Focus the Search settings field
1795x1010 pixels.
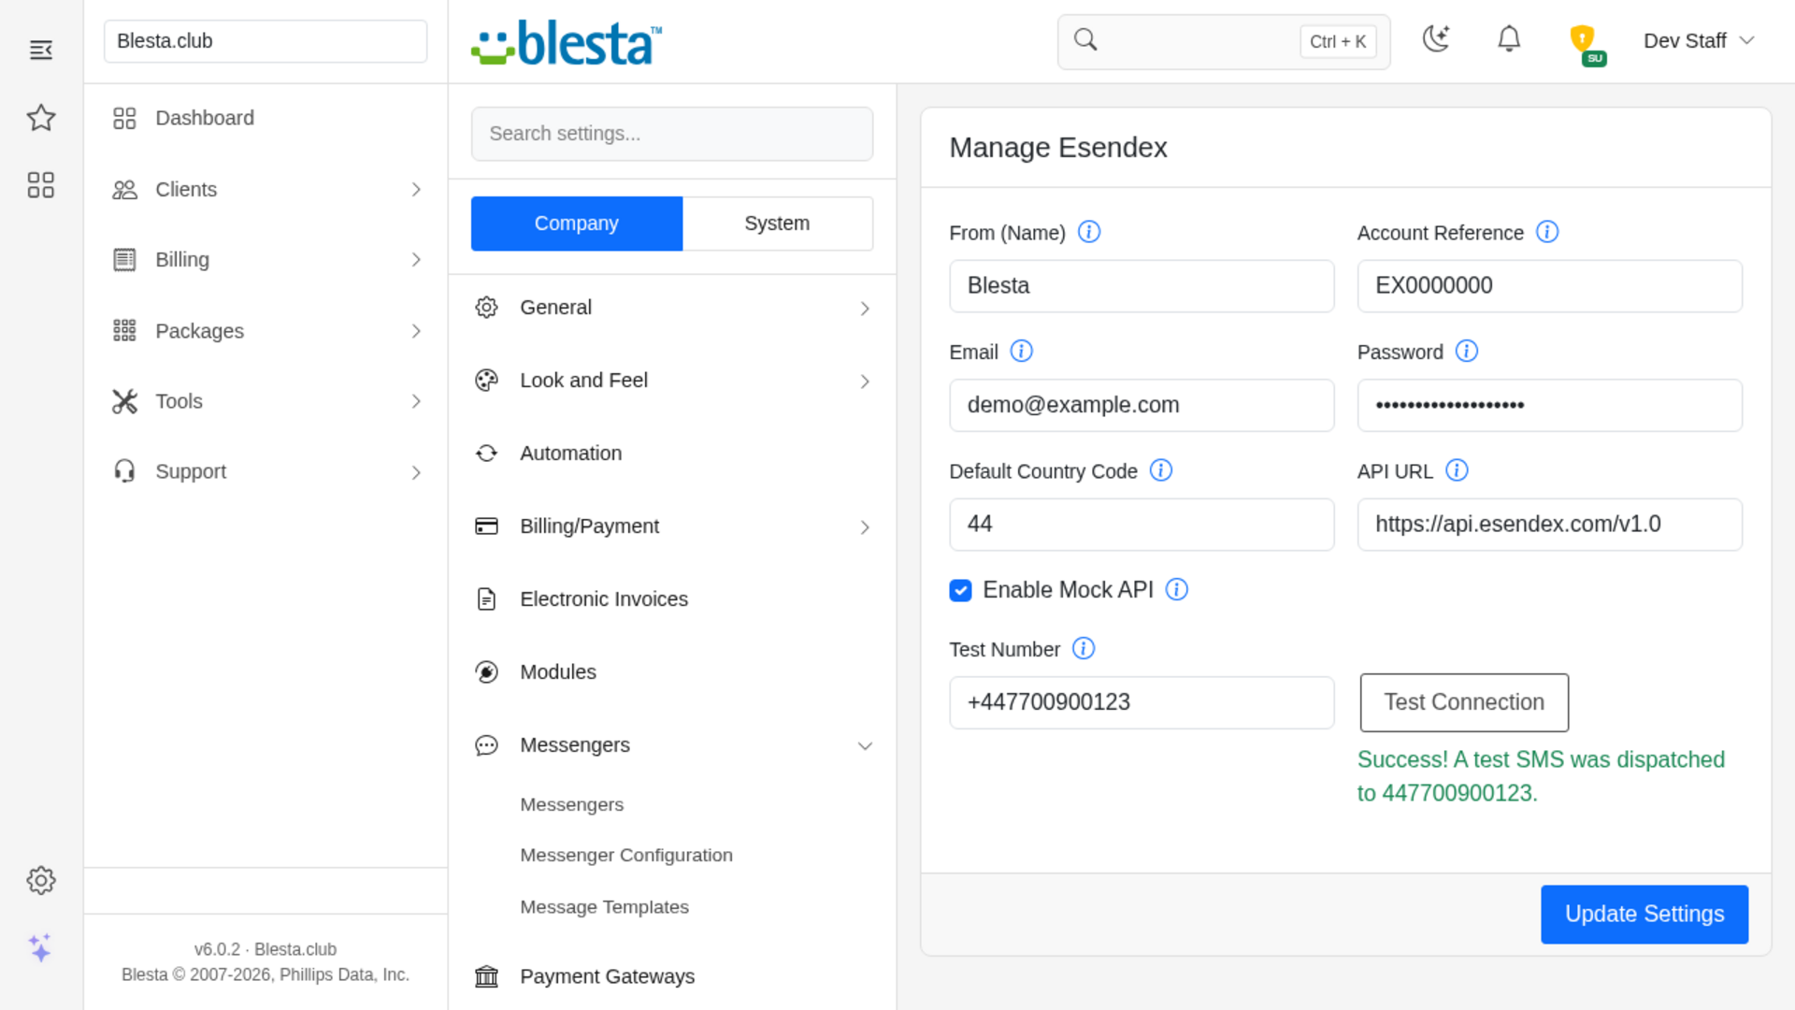[x=672, y=134]
